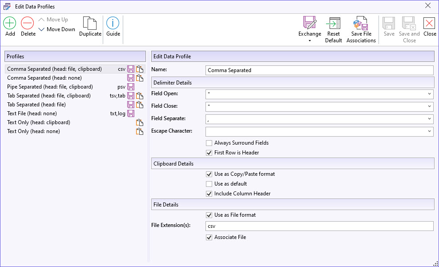This screenshot has height=267, width=439.
Task: Select Text Only (head: none) profile
Action: [x=75, y=131]
